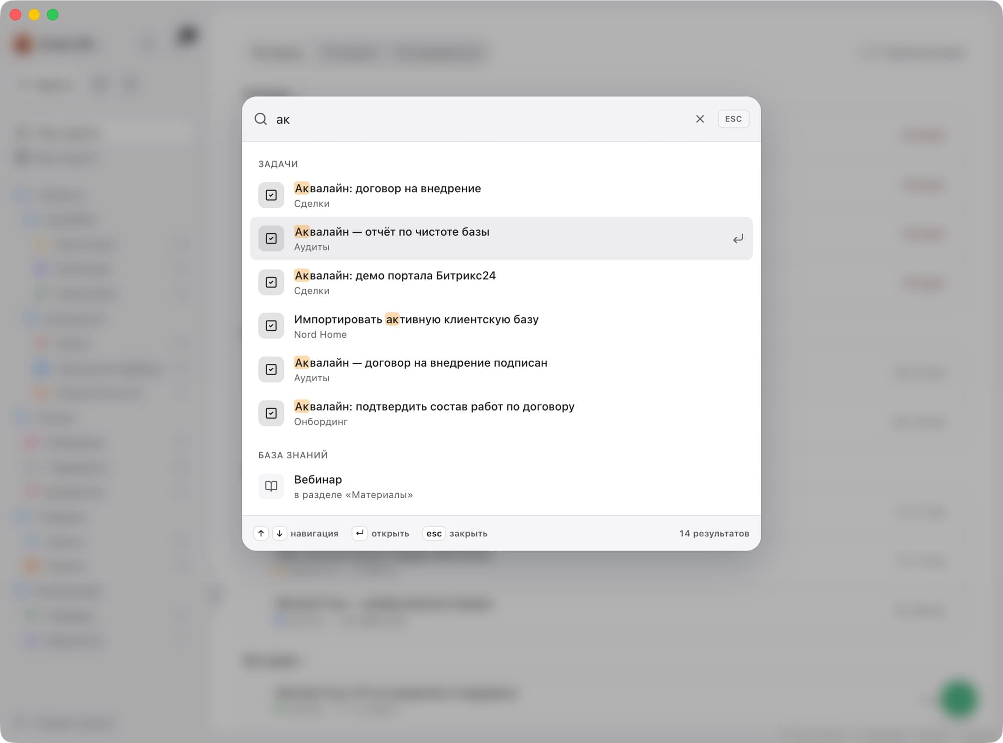Click the green round button in background window
Viewport: 1003px width, 743px height.
click(x=959, y=699)
